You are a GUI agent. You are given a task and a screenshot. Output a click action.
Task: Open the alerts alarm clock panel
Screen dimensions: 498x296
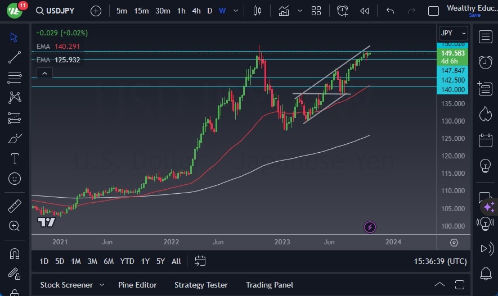click(485, 62)
